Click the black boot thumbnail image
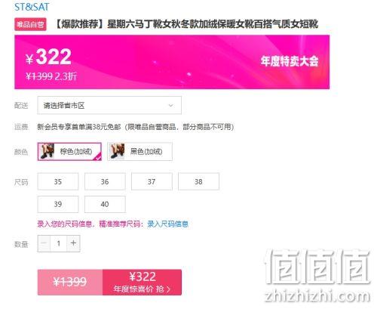377x309 pixels. click(x=117, y=151)
